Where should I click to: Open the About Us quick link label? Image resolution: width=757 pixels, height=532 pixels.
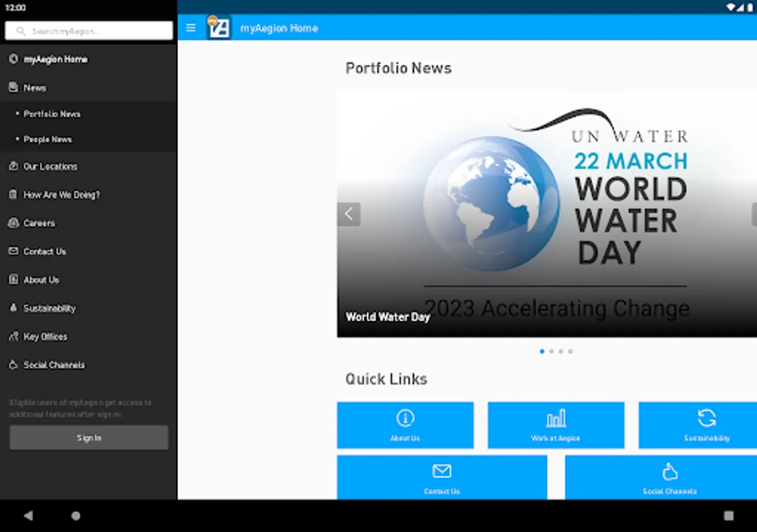click(x=405, y=438)
